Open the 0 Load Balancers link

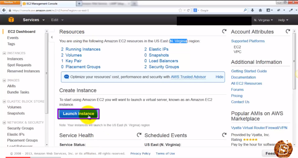(161, 61)
